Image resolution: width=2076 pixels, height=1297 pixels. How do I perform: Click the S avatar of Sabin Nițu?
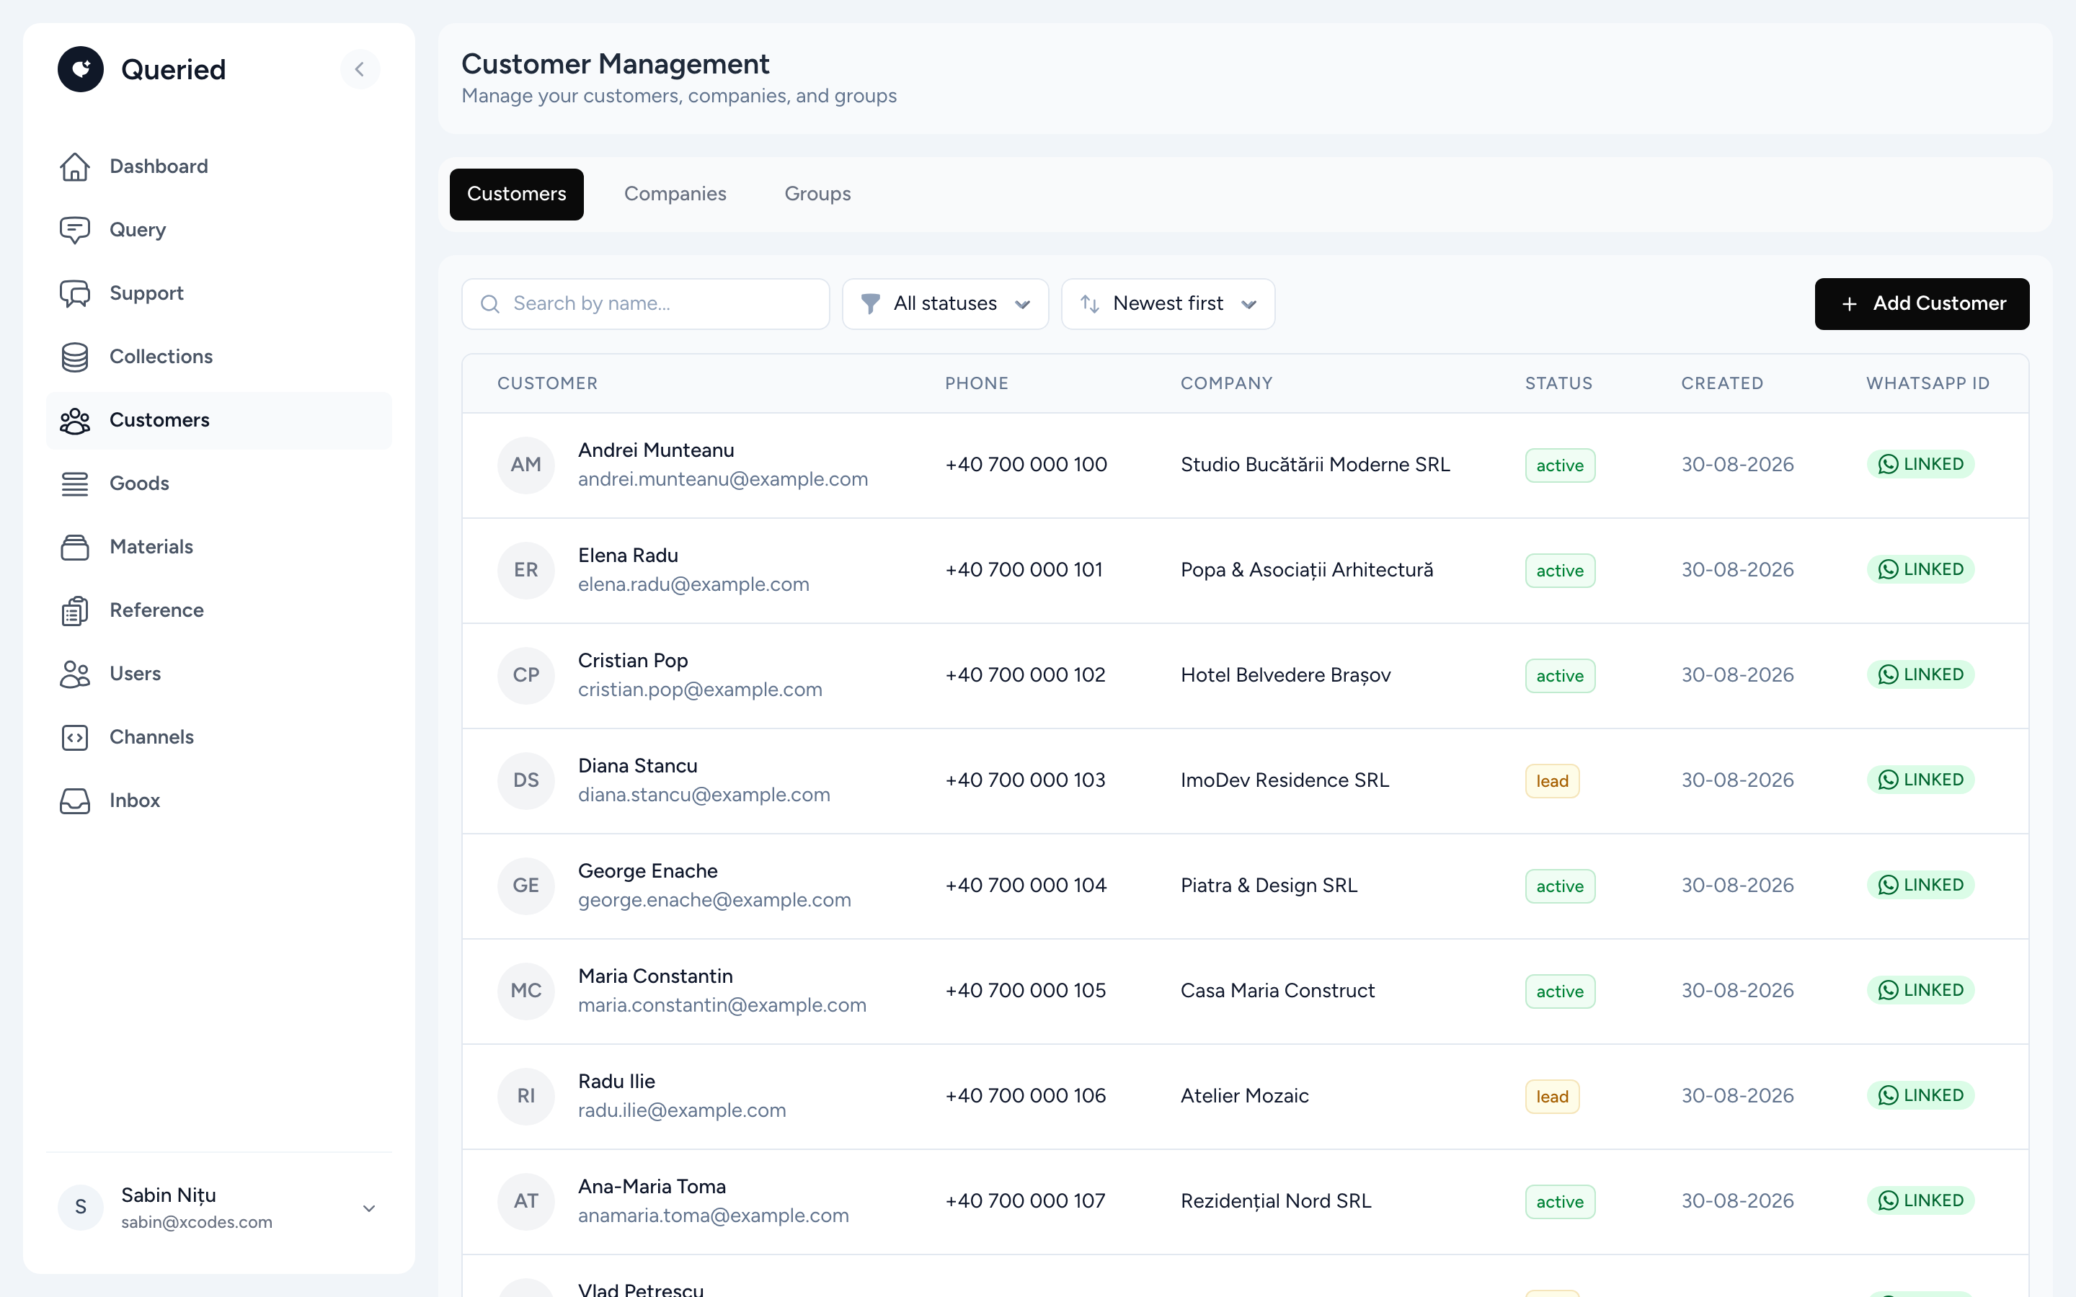(81, 1208)
